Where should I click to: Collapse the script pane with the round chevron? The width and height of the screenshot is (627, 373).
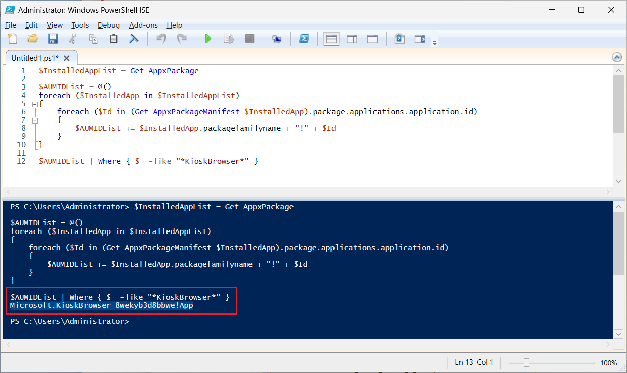(x=616, y=57)
